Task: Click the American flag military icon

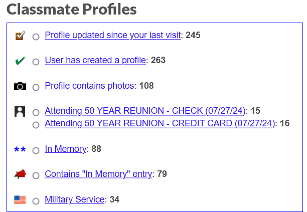Action: coord(20,200)
